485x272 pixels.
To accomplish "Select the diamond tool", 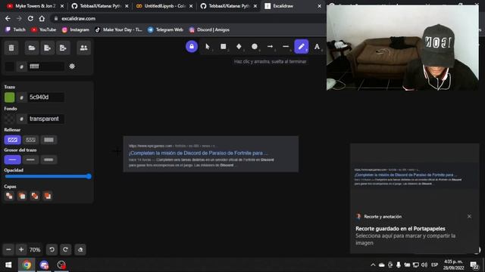I will coord(239,47).
